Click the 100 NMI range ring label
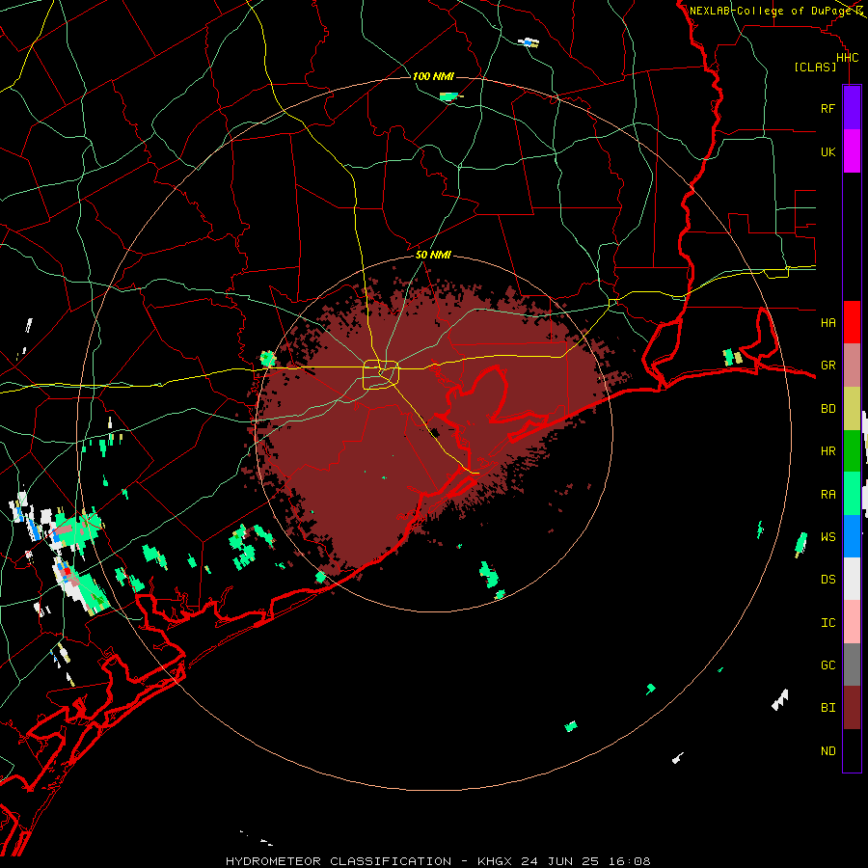Screen dimensions: 868x868 [433, 76]
